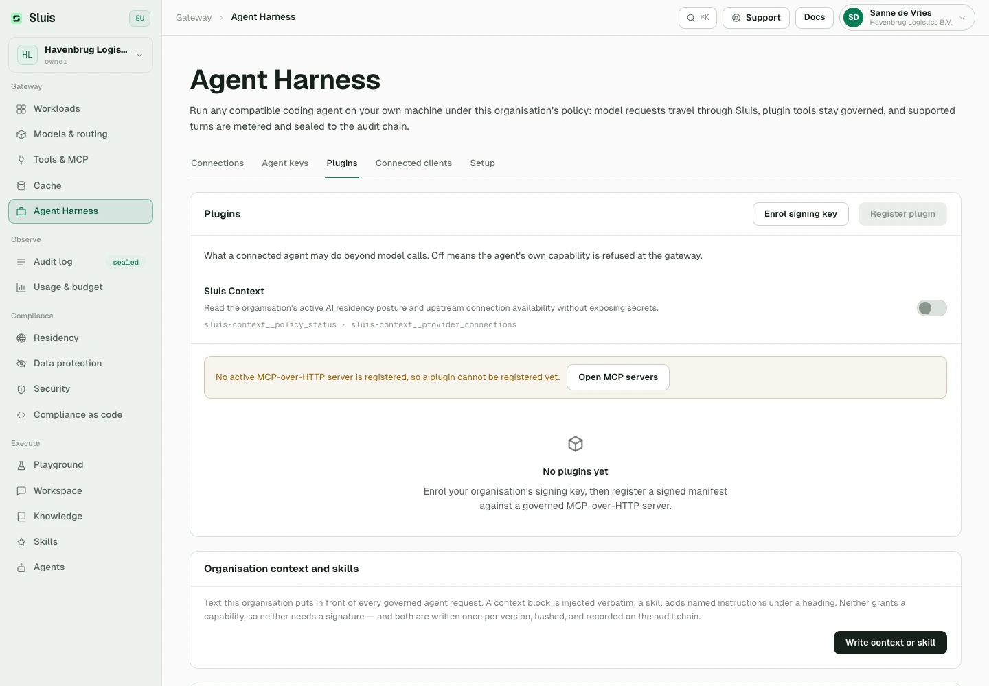The image size is (989, 686).
Task: Click Write context or skill button
Action: coord(890,643)
